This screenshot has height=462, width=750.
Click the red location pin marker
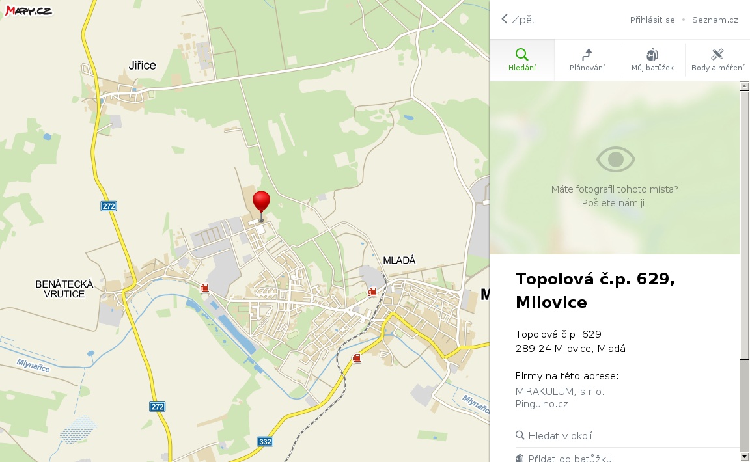pos(261,206)
